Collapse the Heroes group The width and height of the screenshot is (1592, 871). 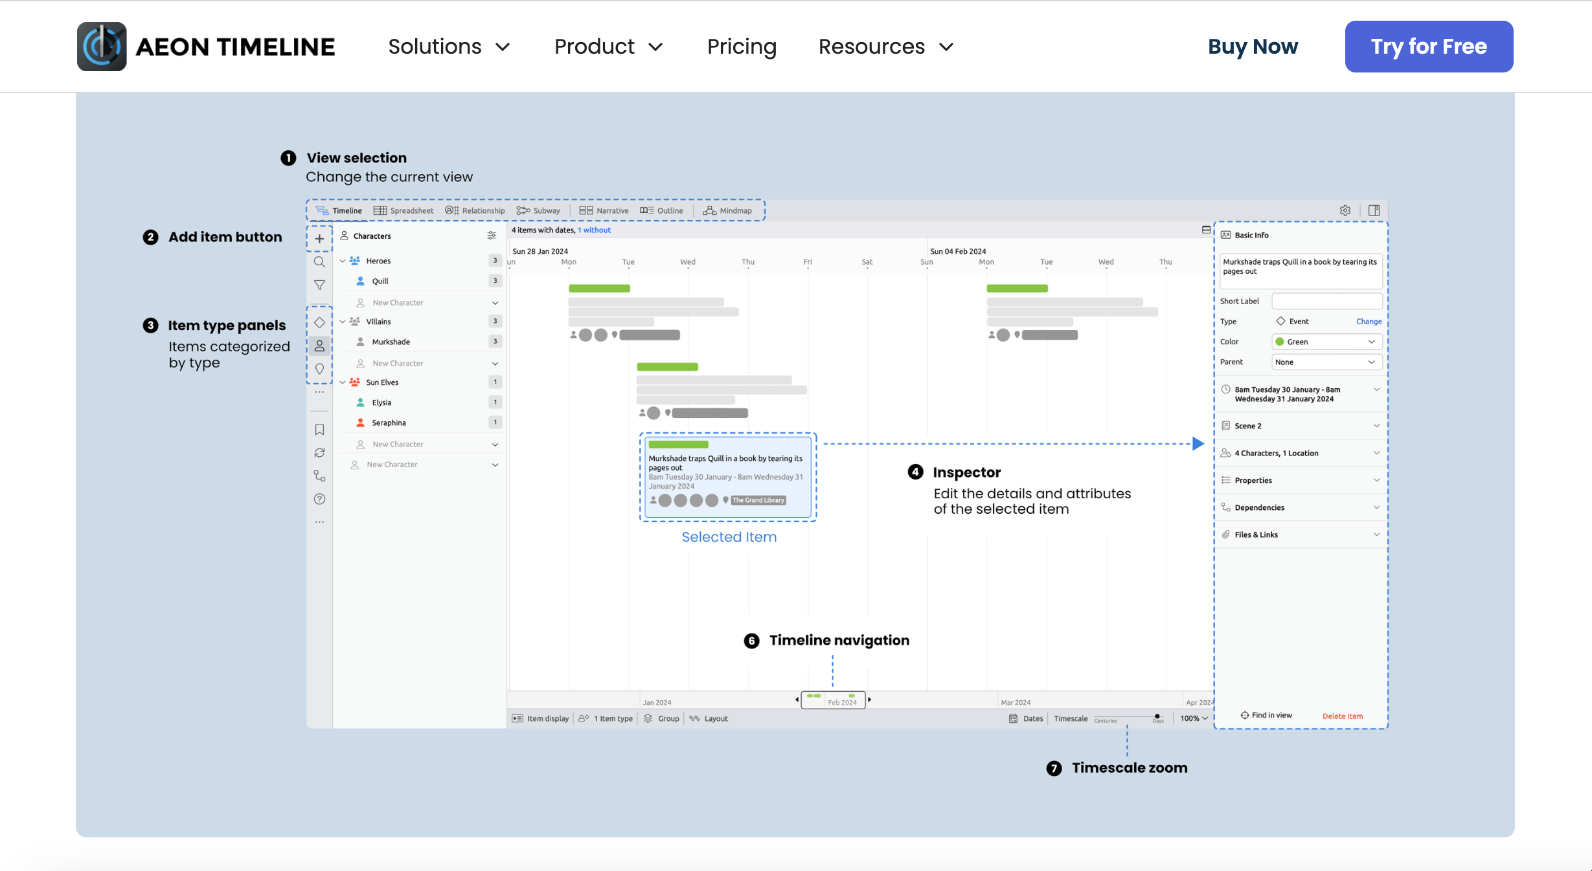(343, 261)
